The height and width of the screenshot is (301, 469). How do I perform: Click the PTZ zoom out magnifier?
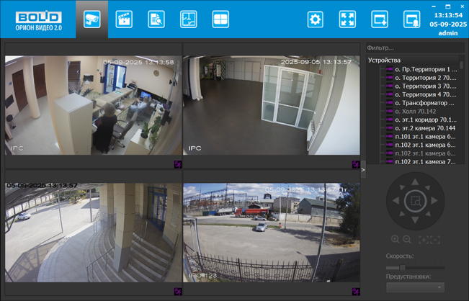coord(407,239)
